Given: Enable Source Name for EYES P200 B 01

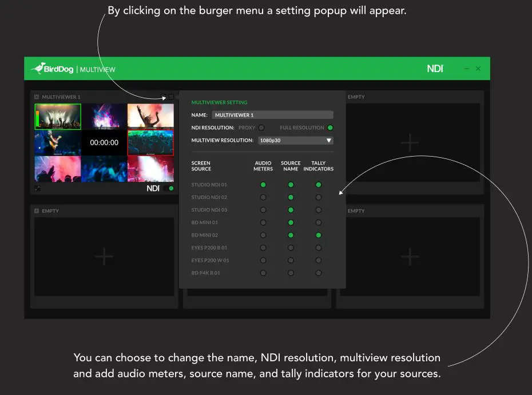Looking at the screenshot, I should (x=291, y=247).
